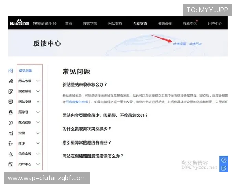Select MIP sidebar label

tap(22, 143)
